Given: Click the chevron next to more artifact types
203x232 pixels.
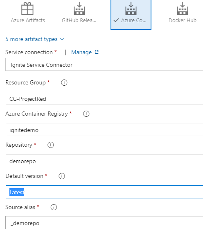Looking at the screenshot, I should [x=62, y=39].
